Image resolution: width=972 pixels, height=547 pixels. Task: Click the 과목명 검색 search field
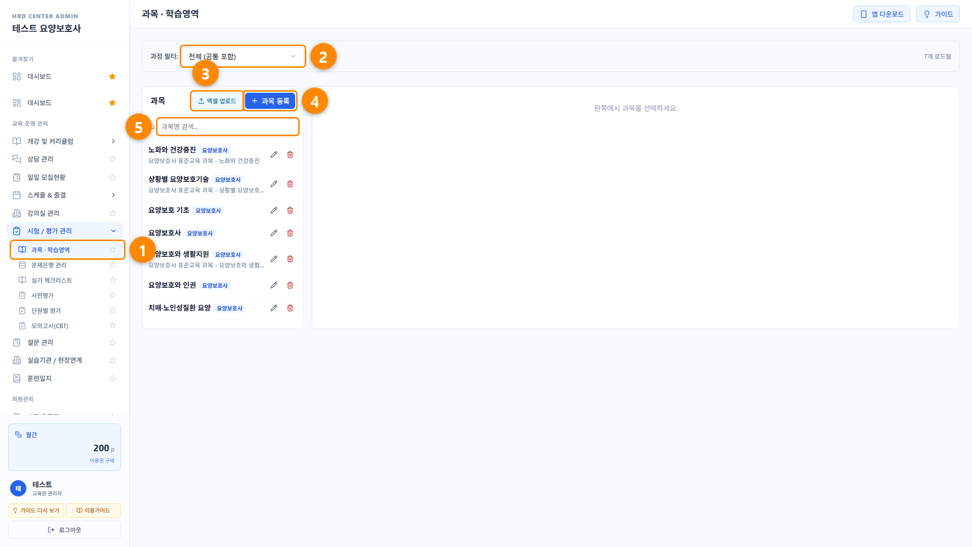228,127
